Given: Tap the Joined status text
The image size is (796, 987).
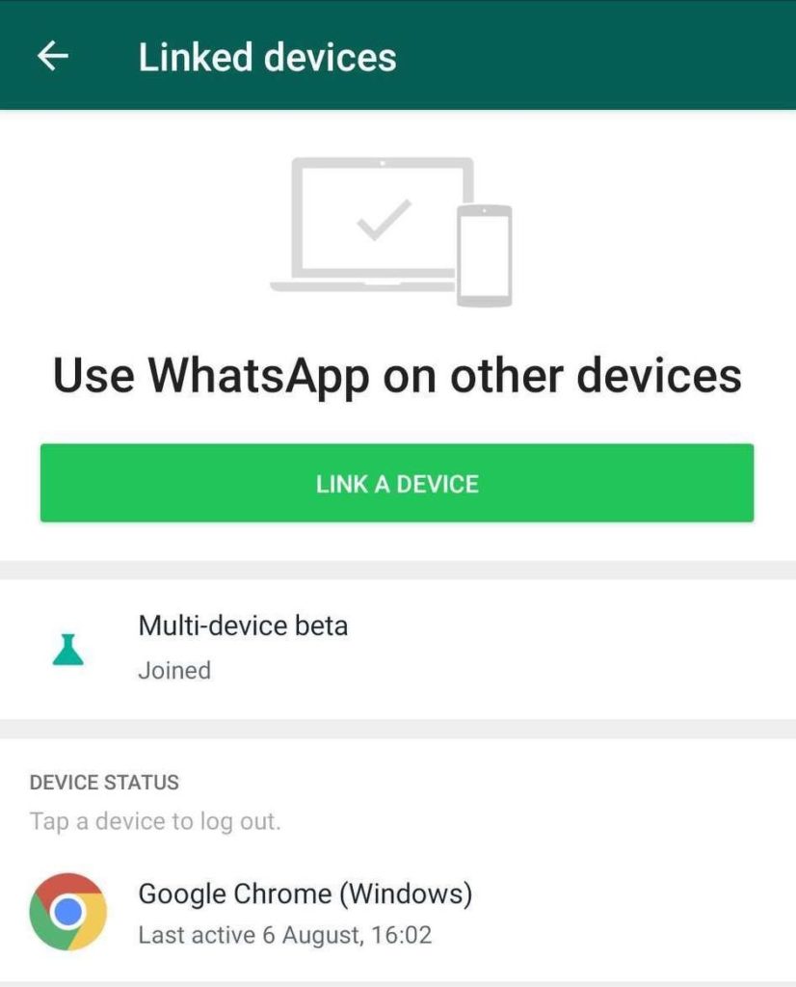Looking at the screenshot, I should coord(174,671).
